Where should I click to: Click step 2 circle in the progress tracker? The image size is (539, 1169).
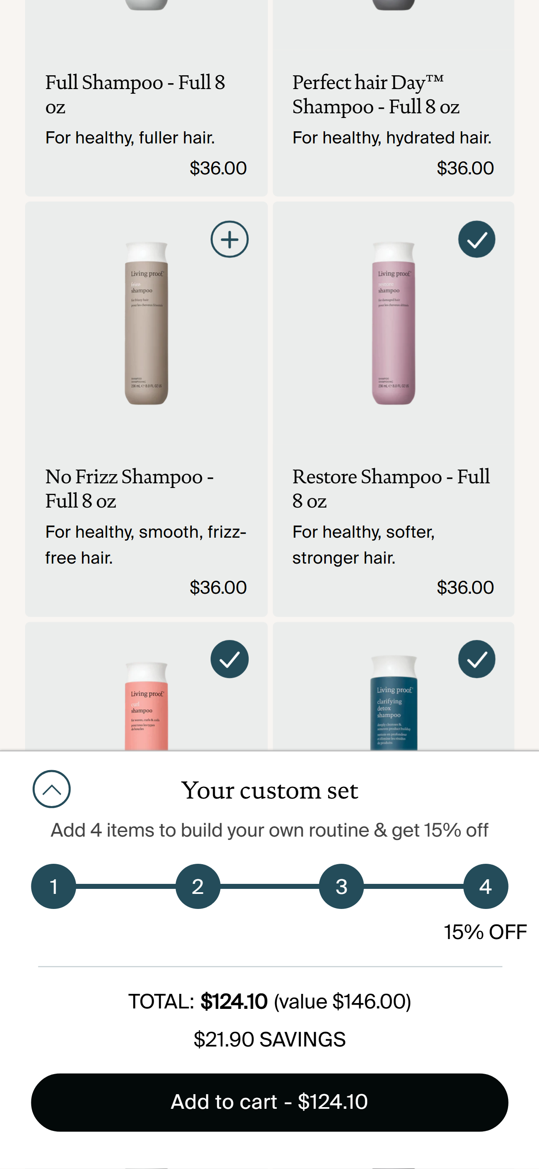[x=198, y=887]
